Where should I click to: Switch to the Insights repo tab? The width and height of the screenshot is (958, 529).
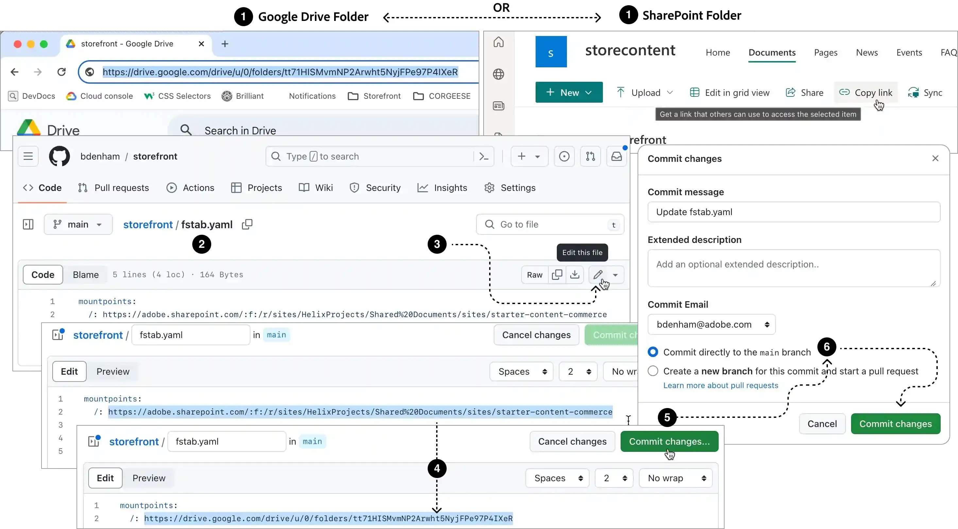coord(442,188)
